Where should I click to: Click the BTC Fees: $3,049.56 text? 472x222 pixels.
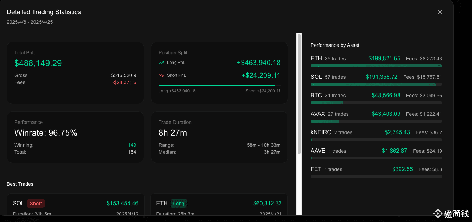click(424, 96)
